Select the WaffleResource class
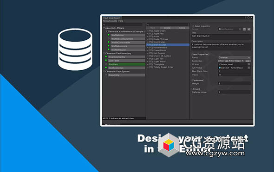Viewport: 274px width, 172px height. 128,46
